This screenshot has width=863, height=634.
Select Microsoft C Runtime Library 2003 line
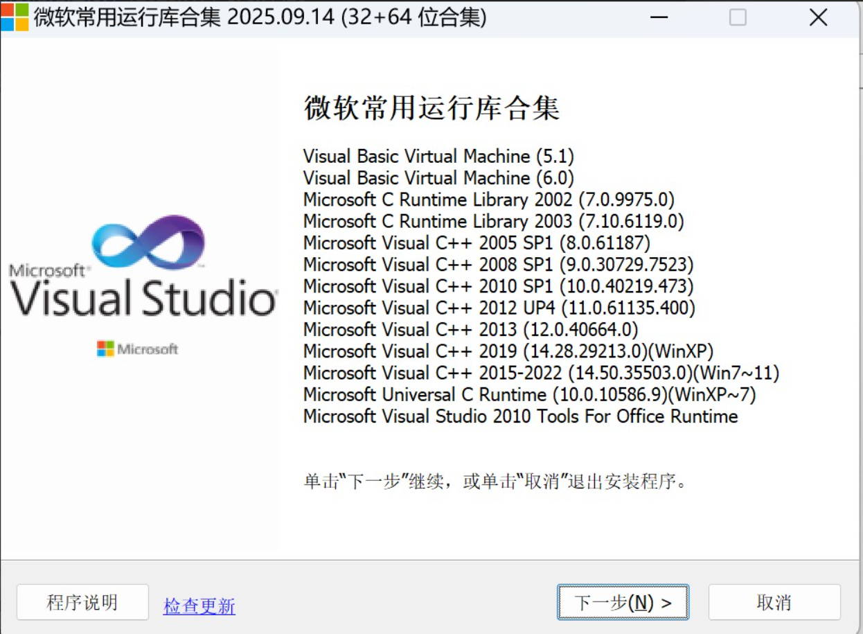pos(494,221)
